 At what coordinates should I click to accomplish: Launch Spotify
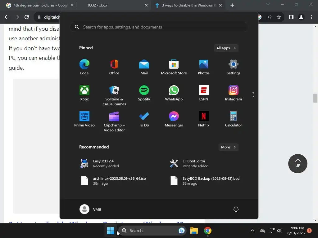click(x=144, y=93)
